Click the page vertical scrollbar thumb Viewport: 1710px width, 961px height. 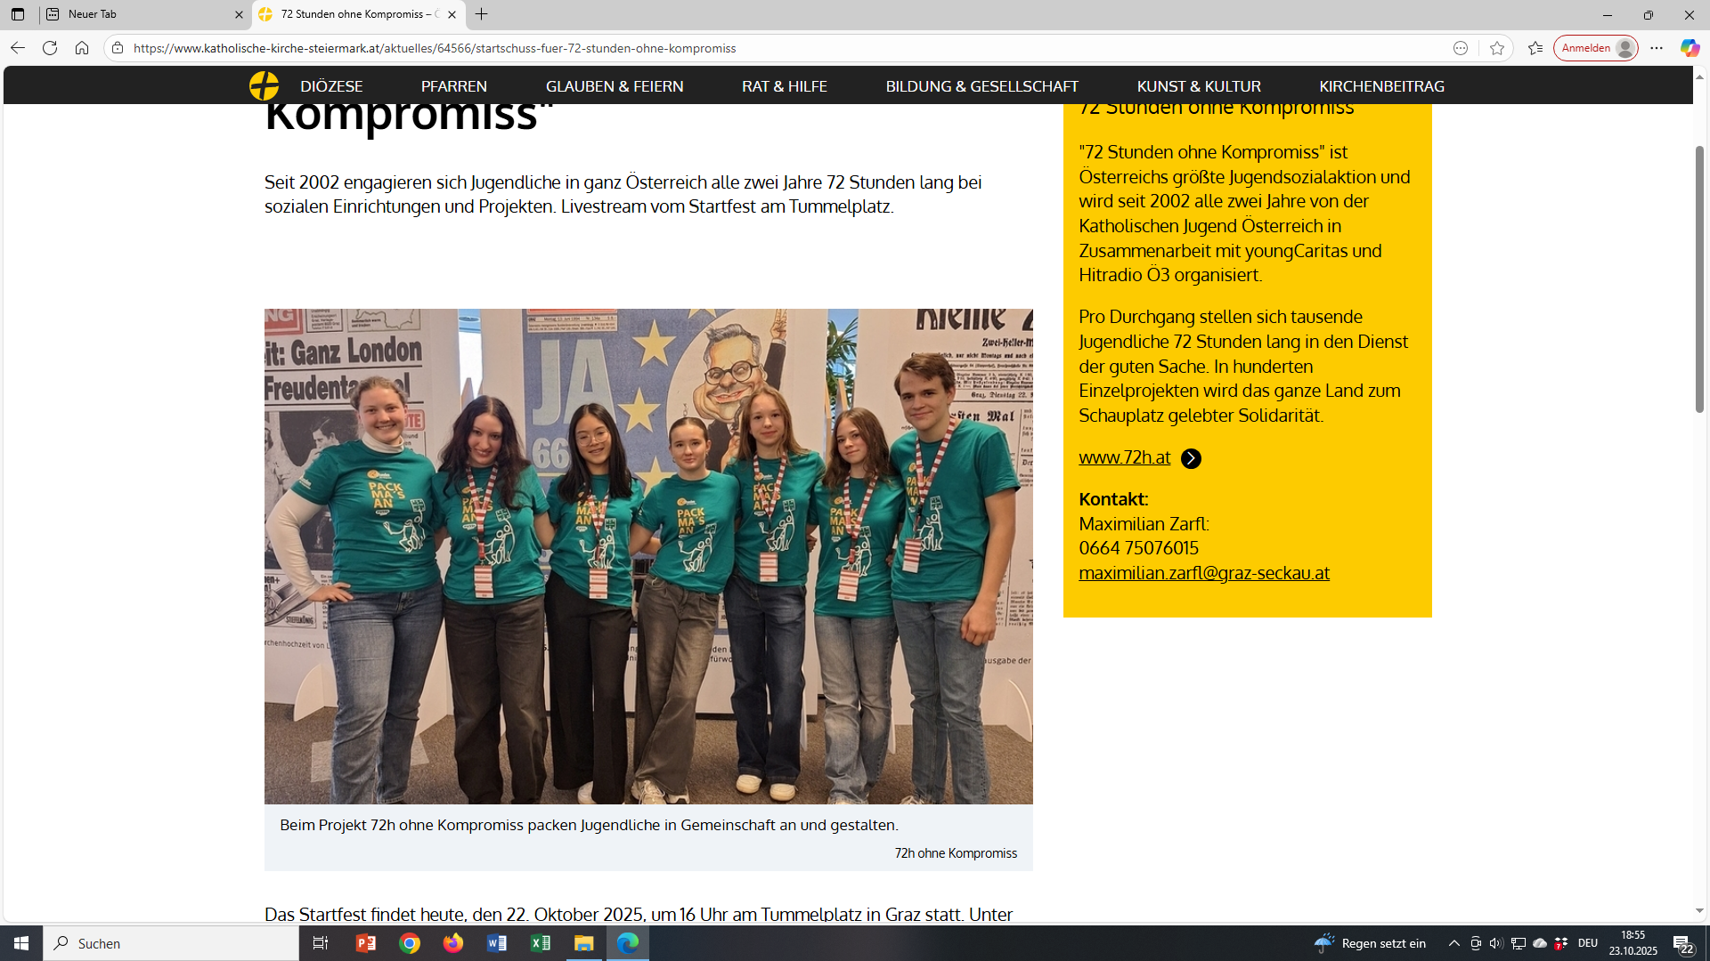(x=1699, y=278)
